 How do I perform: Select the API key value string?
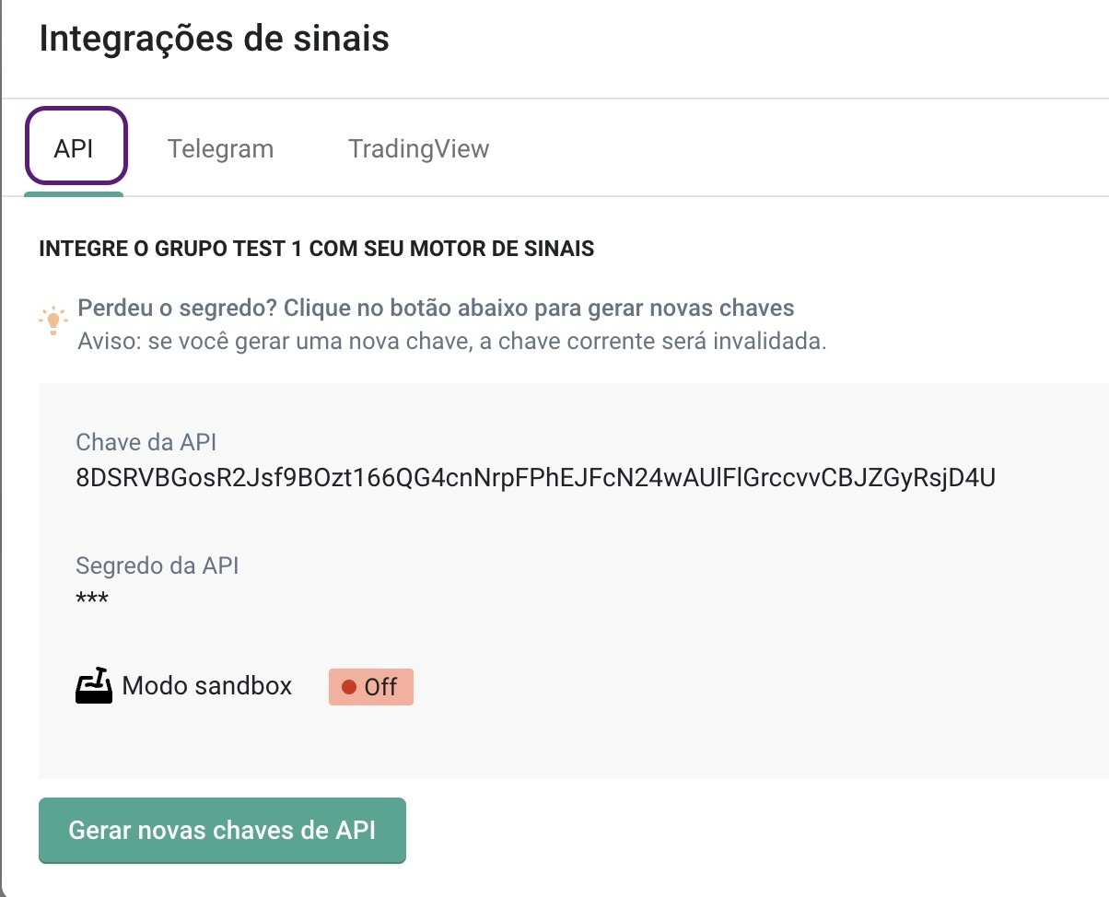[x=535, y=477]
